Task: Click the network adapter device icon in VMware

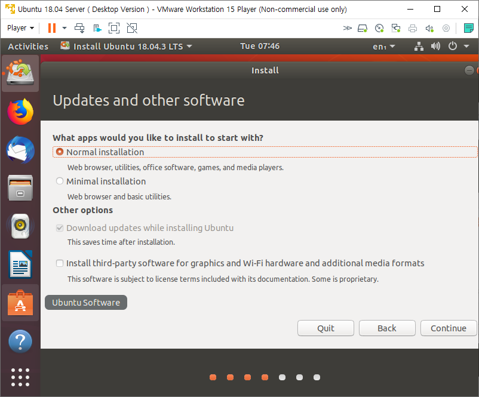Action: tap(396, 29)
